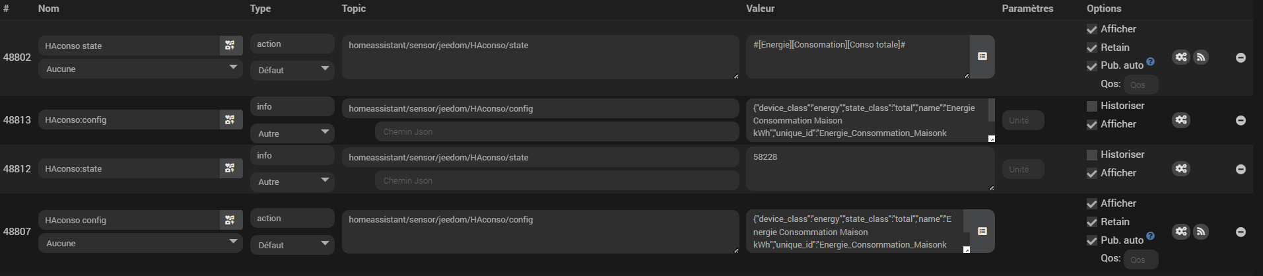Delete command 48807 using the minus icon
The height and width of the screenshot is (276, 1263).
pos(1241,232)
